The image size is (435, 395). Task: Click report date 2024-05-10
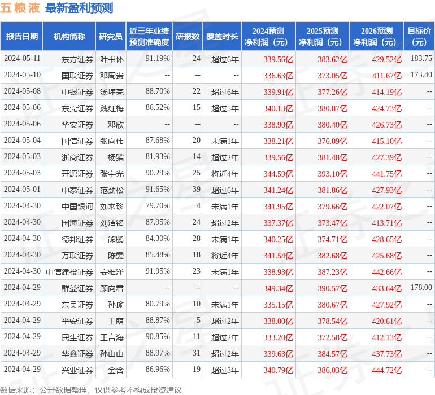point(22,74)
